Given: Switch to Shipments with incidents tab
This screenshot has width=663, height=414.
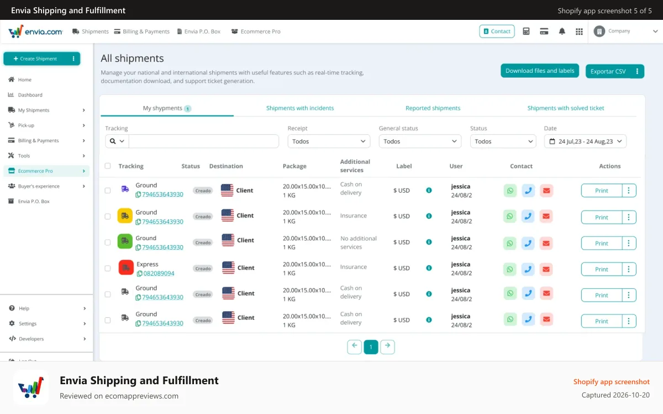Looking at the screenshot, I should click(x=300, y=108).
